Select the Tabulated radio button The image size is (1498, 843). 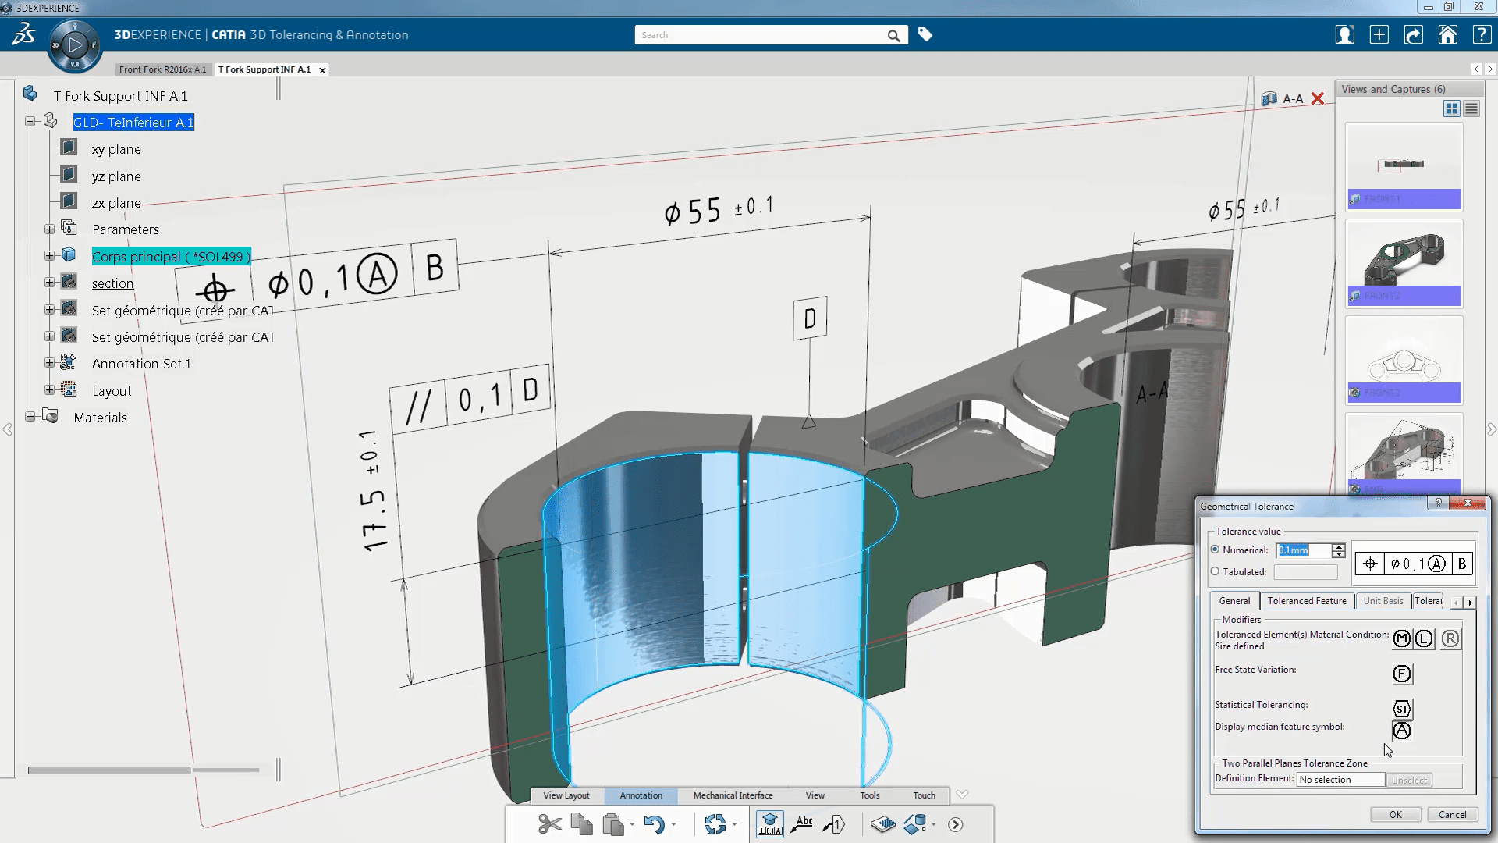[x=1215, y=571]
